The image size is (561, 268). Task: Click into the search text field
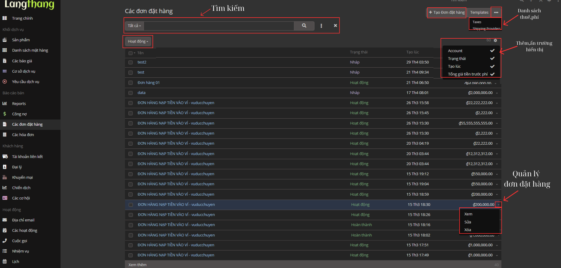click(x=219, y=26)
